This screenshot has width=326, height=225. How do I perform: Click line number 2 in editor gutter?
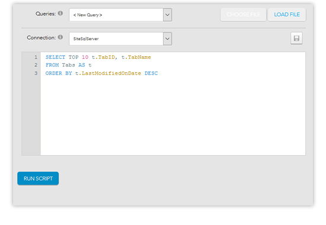[36, 65]
